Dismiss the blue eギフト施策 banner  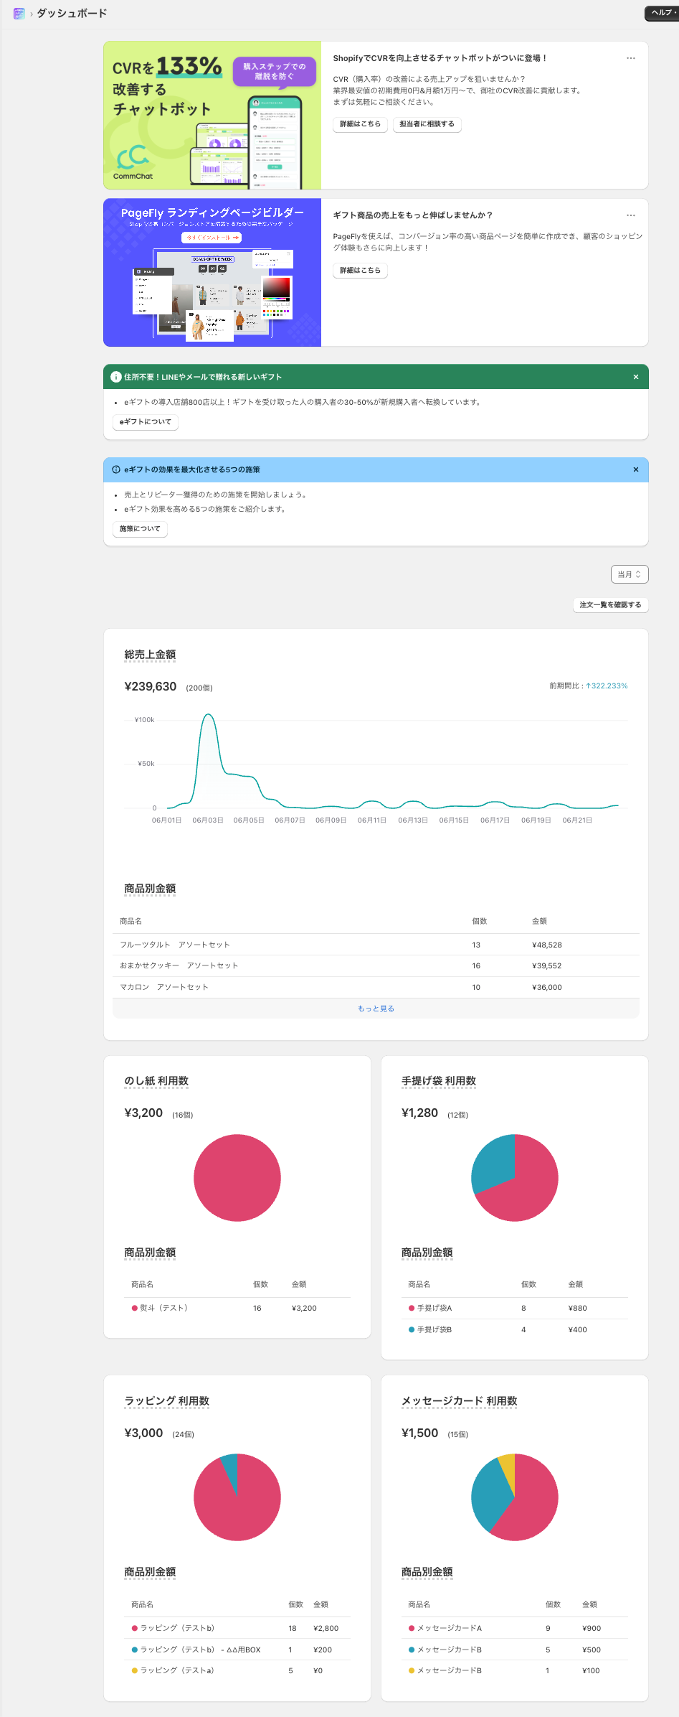coord(636,469)
